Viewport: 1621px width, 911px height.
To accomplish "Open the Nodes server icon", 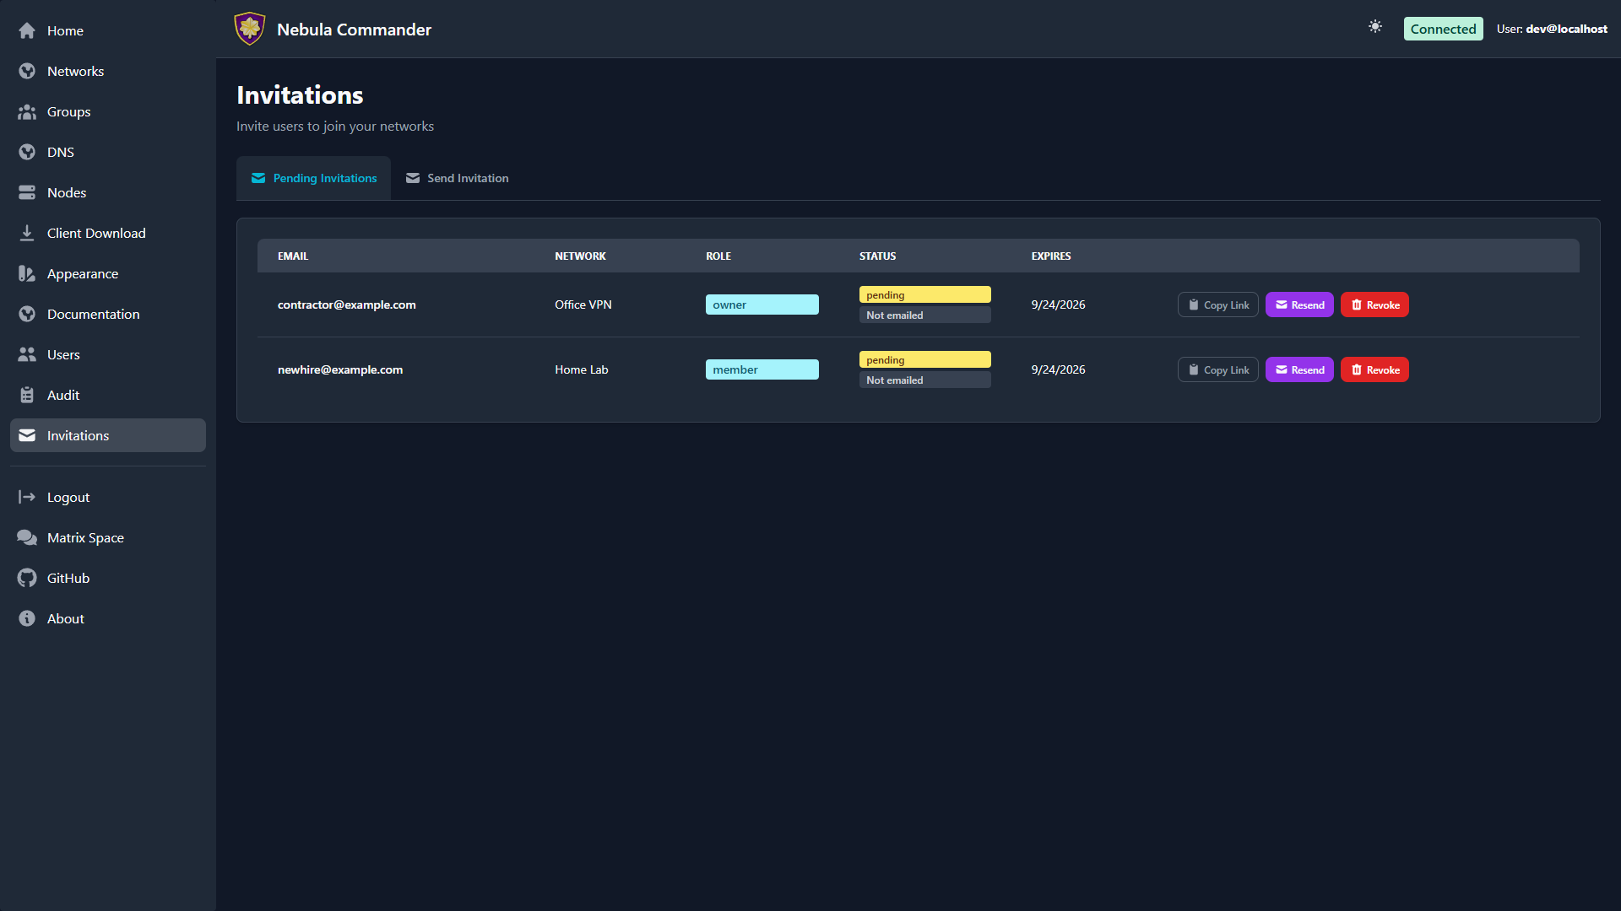I will (27, 192).
